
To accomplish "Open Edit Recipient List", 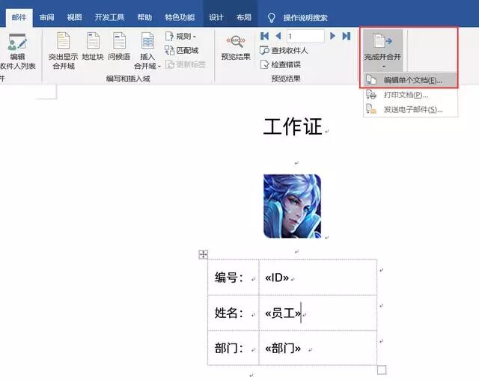I will pyautogui.click(x=18, y=52).
